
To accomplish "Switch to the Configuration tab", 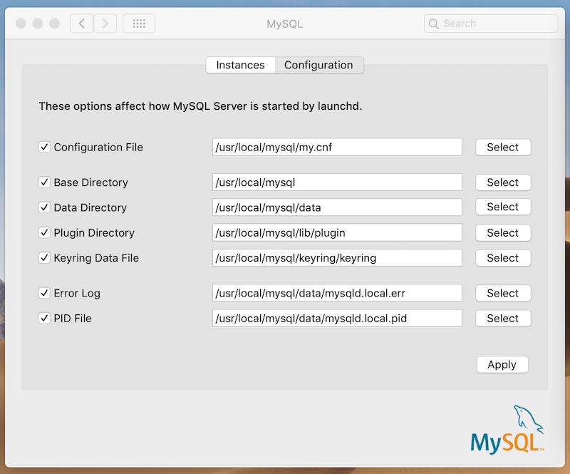I will pyautogui.click(x=318, y=65).
